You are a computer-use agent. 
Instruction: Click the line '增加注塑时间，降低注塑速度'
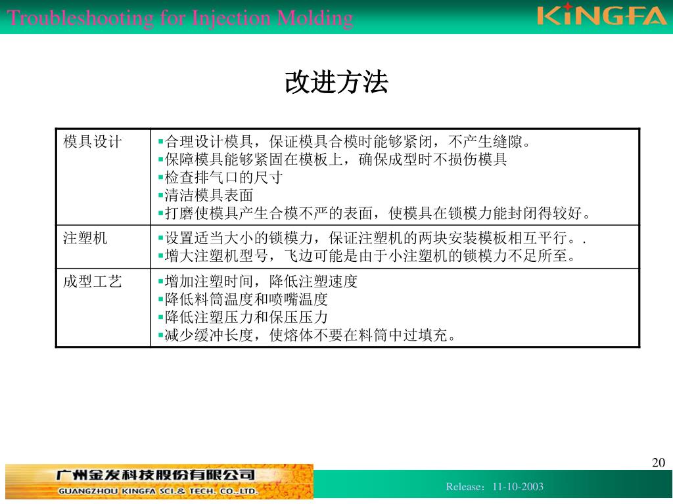tap(258, 282)
